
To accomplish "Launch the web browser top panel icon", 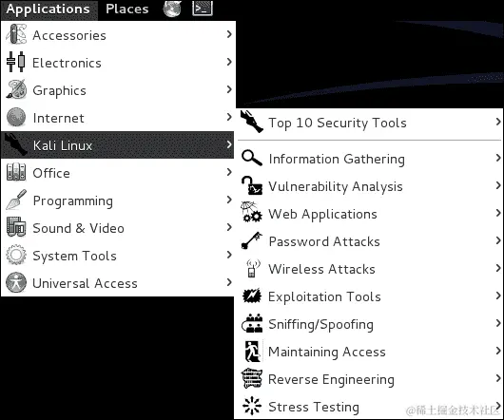I will [x=172, y=9].
